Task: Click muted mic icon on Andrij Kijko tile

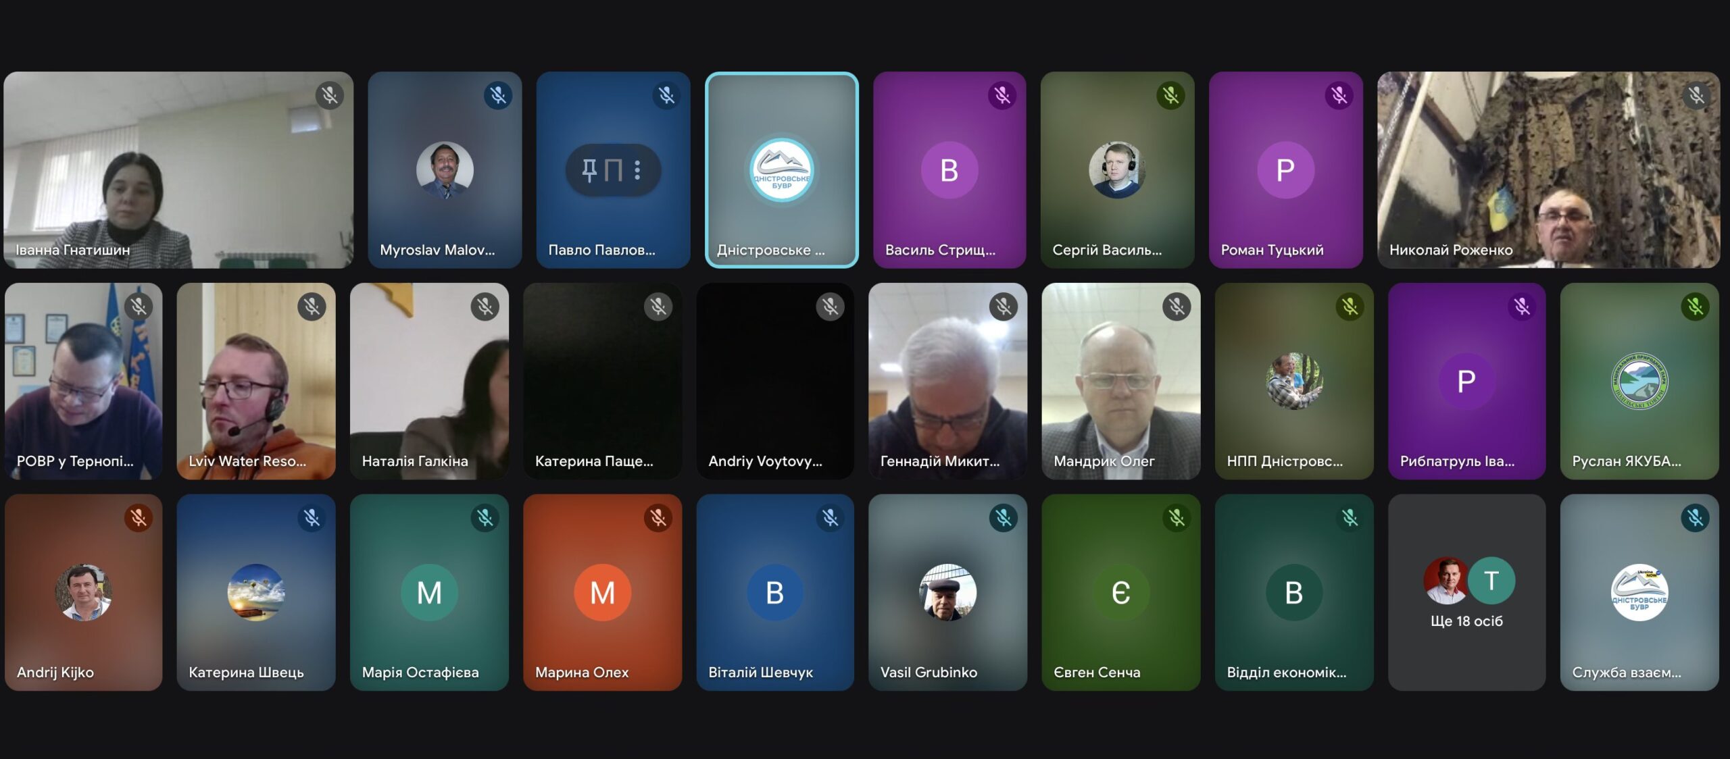Action: (x=139, y=518)
